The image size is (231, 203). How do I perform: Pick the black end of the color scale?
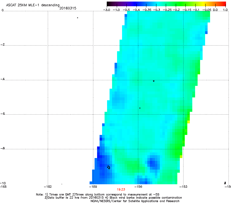[109, 4]
